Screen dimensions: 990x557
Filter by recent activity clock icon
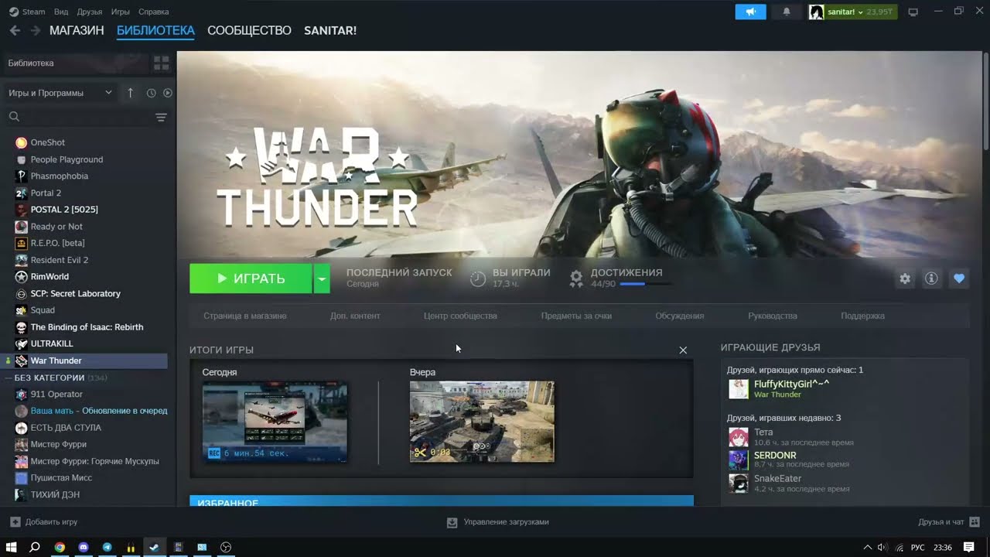click(151, 93)
